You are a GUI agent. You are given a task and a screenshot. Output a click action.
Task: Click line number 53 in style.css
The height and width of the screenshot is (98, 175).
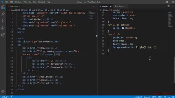(103, 34)
